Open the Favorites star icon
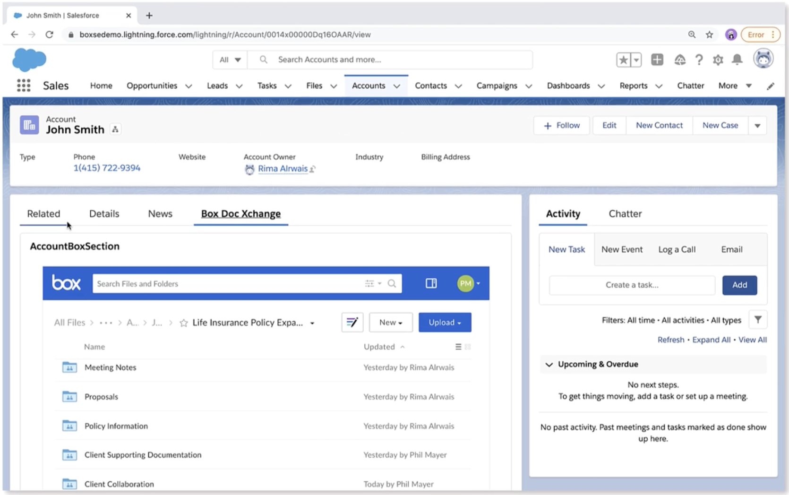Screen dimensions: 789x495 (624, 60)
